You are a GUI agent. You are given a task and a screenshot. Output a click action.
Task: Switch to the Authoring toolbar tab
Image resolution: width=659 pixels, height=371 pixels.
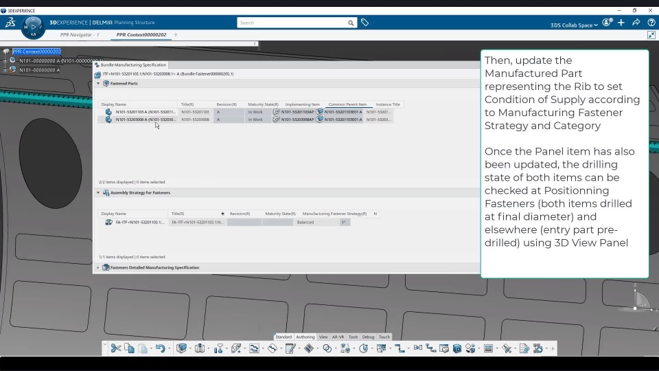(x=305, y=337)
